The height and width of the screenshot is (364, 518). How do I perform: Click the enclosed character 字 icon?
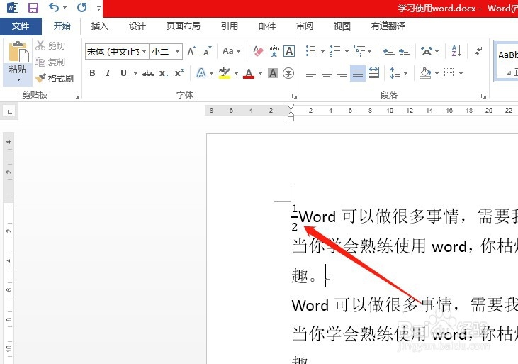point(288,73)
